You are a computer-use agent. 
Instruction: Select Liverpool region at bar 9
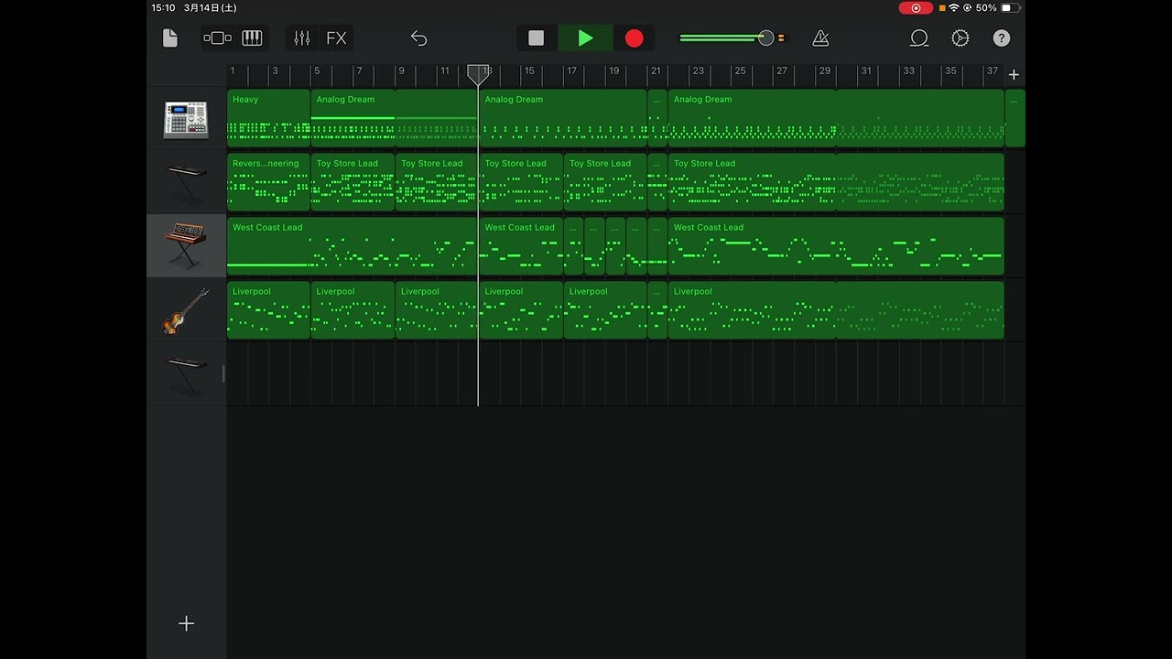click(x=437, y=310)
